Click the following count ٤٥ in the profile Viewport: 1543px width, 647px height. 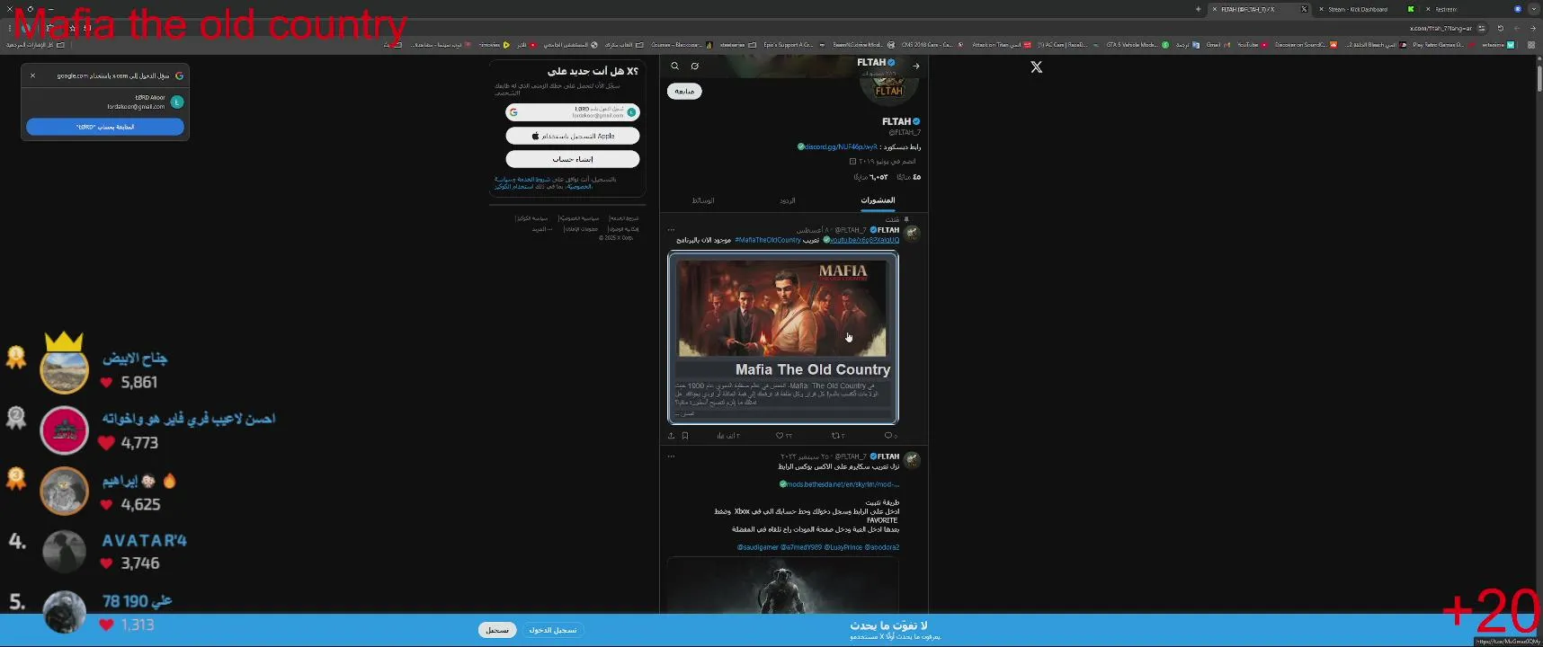coord(909,177)
